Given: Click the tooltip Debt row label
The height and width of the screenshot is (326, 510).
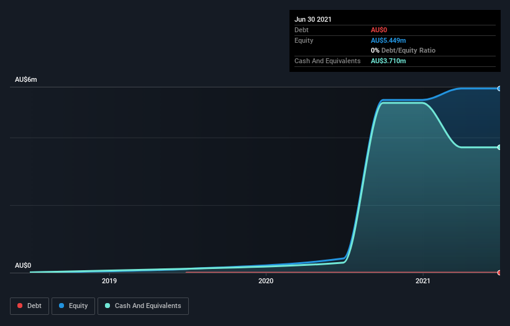Looking at the screenshot, I should pyautogui.click(x=301, y=30).
